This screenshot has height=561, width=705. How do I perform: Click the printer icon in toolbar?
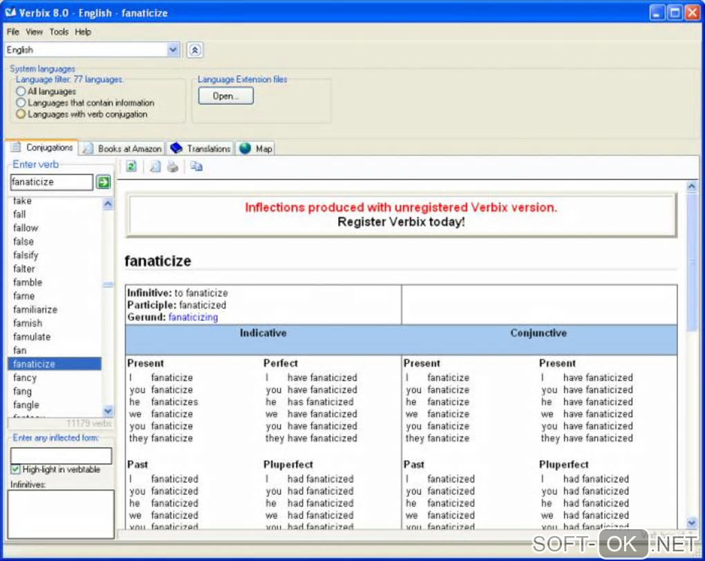[x=173, y=166]
